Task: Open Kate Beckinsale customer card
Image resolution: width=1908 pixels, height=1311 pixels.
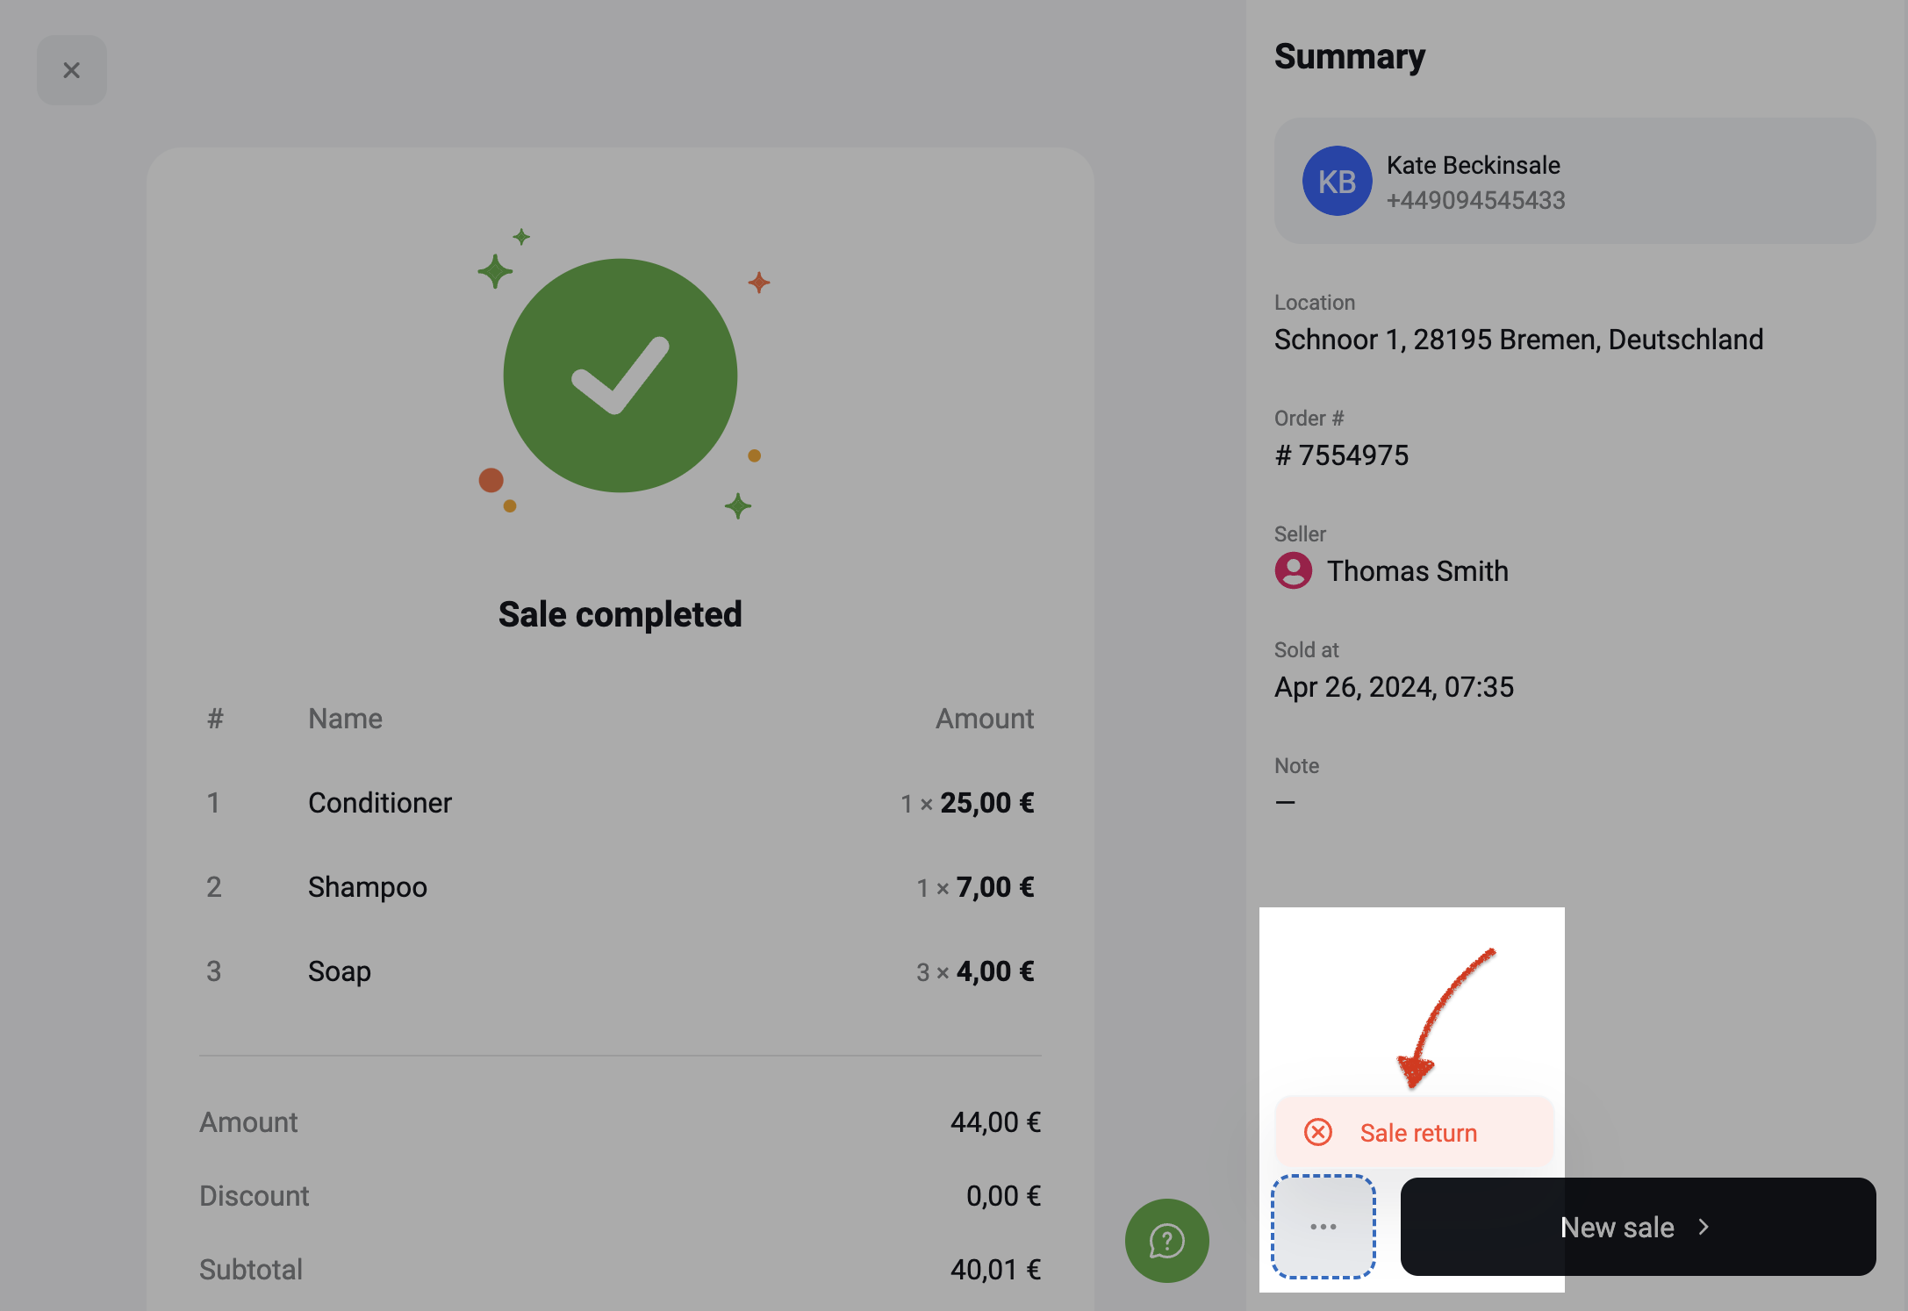Action: coord(1574,181)
